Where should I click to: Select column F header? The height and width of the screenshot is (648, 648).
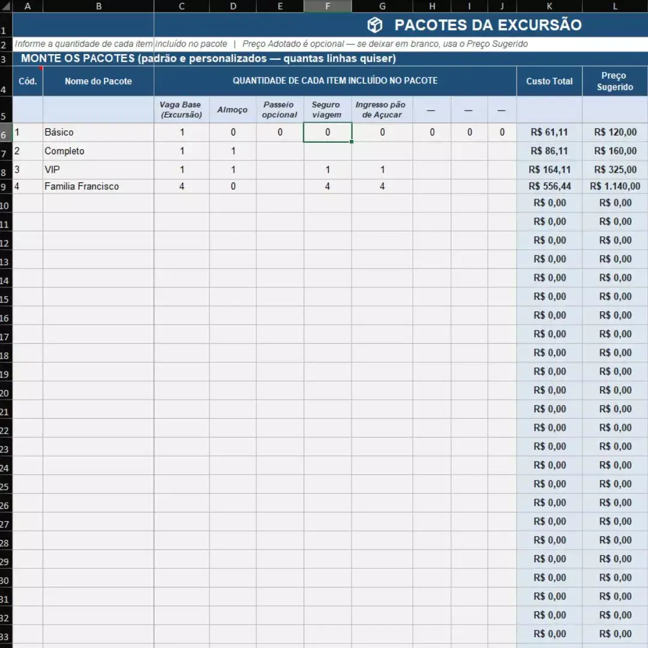tap(328, 6)
